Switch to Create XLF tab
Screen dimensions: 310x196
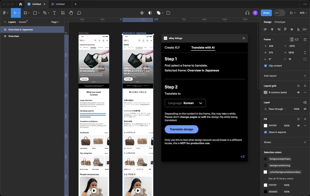pyautogui.click(x=172, y=47)
